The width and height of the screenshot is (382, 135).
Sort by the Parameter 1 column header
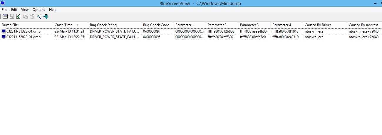point(190,25)
